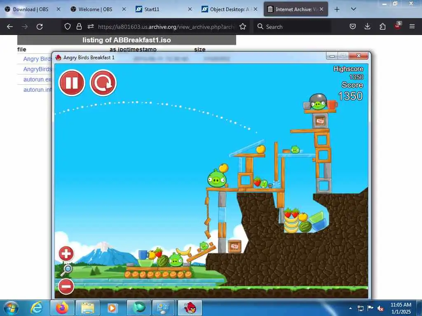Switch to Firefox in the taskbar
Screen dimensions: 422x316
click(62, 308)
